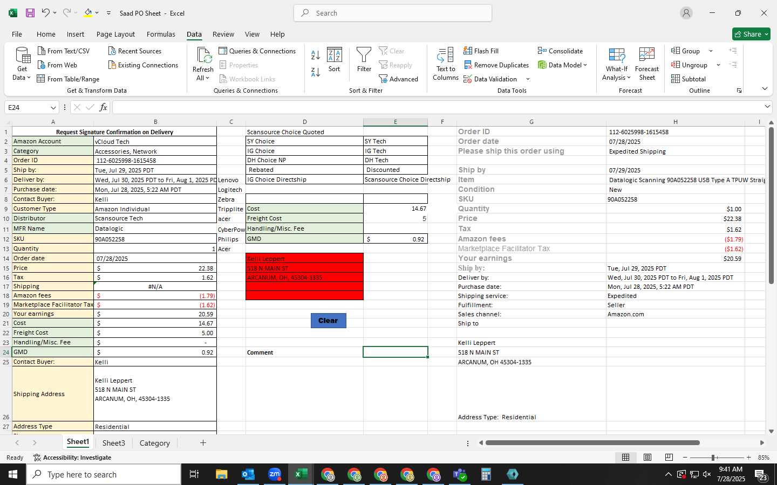777x485 pixels.
Task: Zoom out with minus button
Action: [685, 458]
